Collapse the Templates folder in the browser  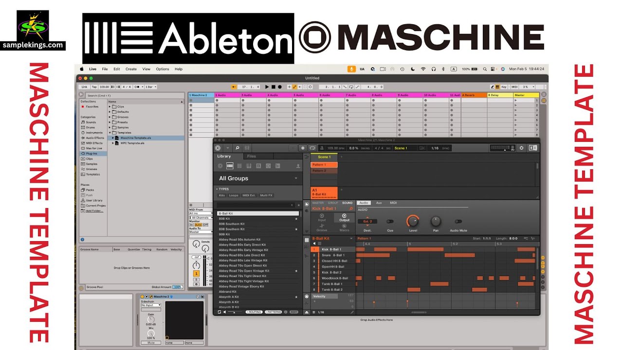110,133
